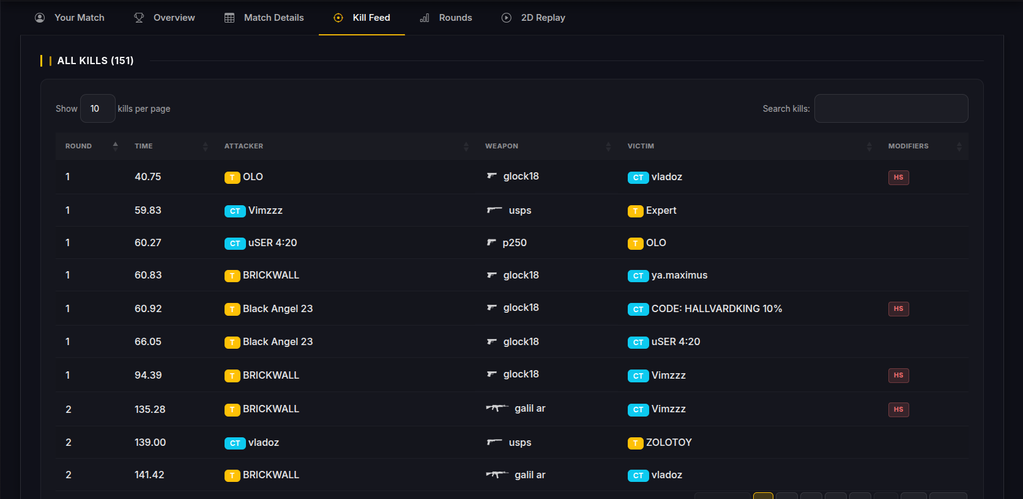1023x499 pixels.
Task: Click glock18 icon in the 94.39 row
Action: click(492, 374)
